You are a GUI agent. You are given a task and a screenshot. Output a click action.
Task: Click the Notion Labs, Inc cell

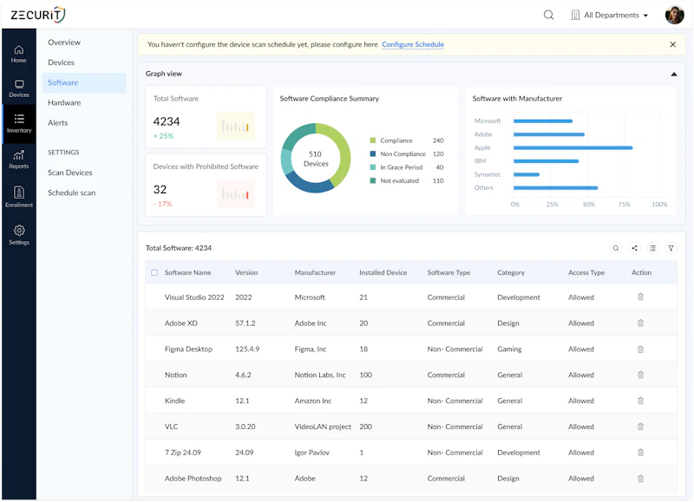click(320, 375)
